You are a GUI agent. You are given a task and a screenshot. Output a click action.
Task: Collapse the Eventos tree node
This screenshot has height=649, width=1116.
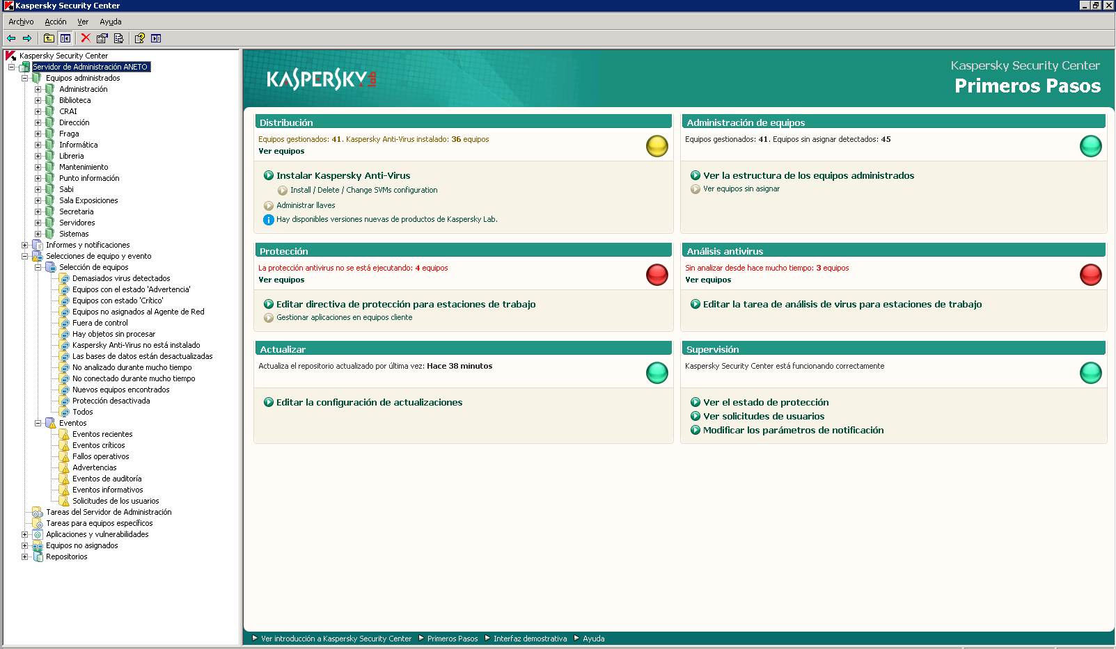point(38,423)
